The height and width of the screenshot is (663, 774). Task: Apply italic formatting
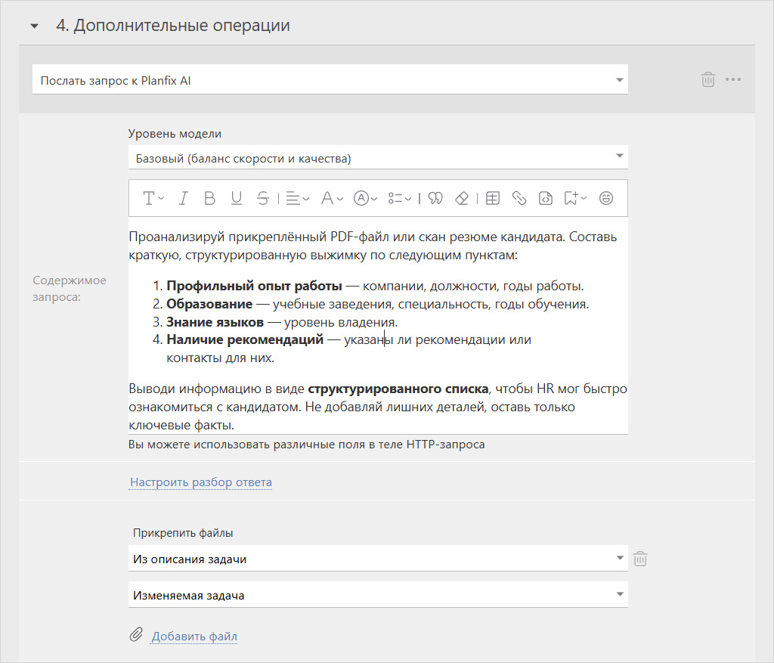183,198
